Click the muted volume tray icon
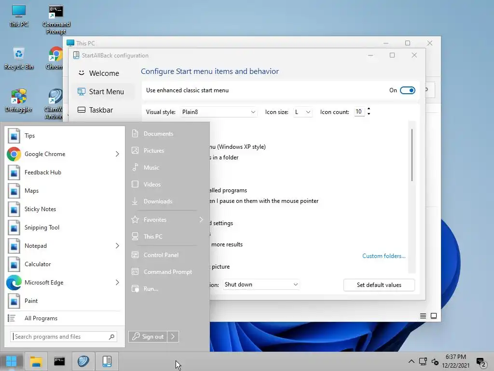The height and width of the screenshot is (371, 494). pyautogui.click(x=435, y=362)
